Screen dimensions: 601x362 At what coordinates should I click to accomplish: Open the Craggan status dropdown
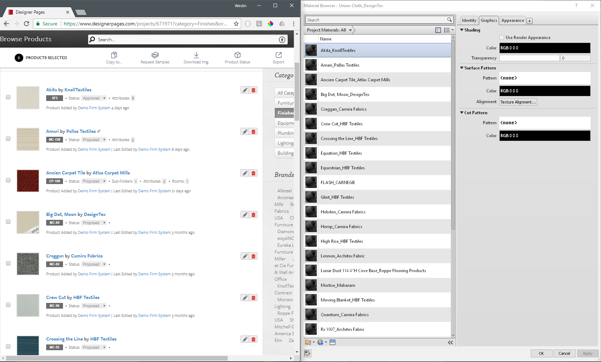coord(94,264)
